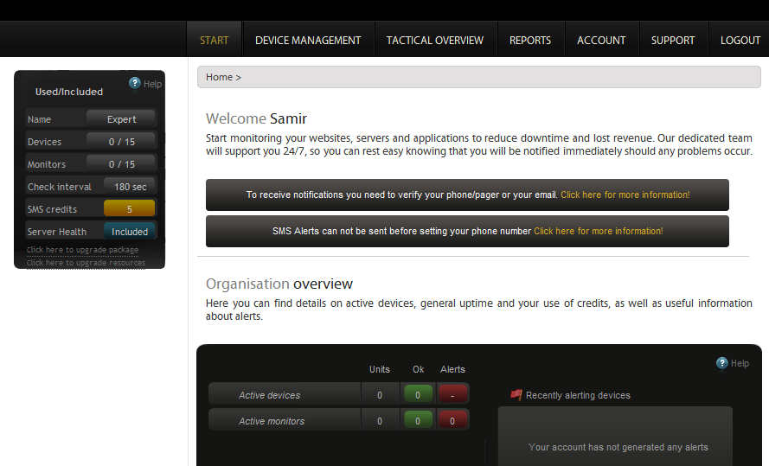Open the Reports section
The width and height of the screenshot is (769, 466).
[x=530, y=41]
